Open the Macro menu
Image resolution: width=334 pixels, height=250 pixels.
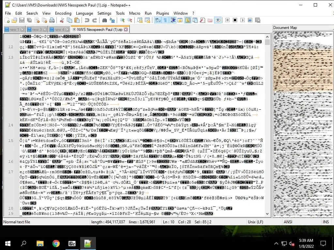(x=135, y=13)
